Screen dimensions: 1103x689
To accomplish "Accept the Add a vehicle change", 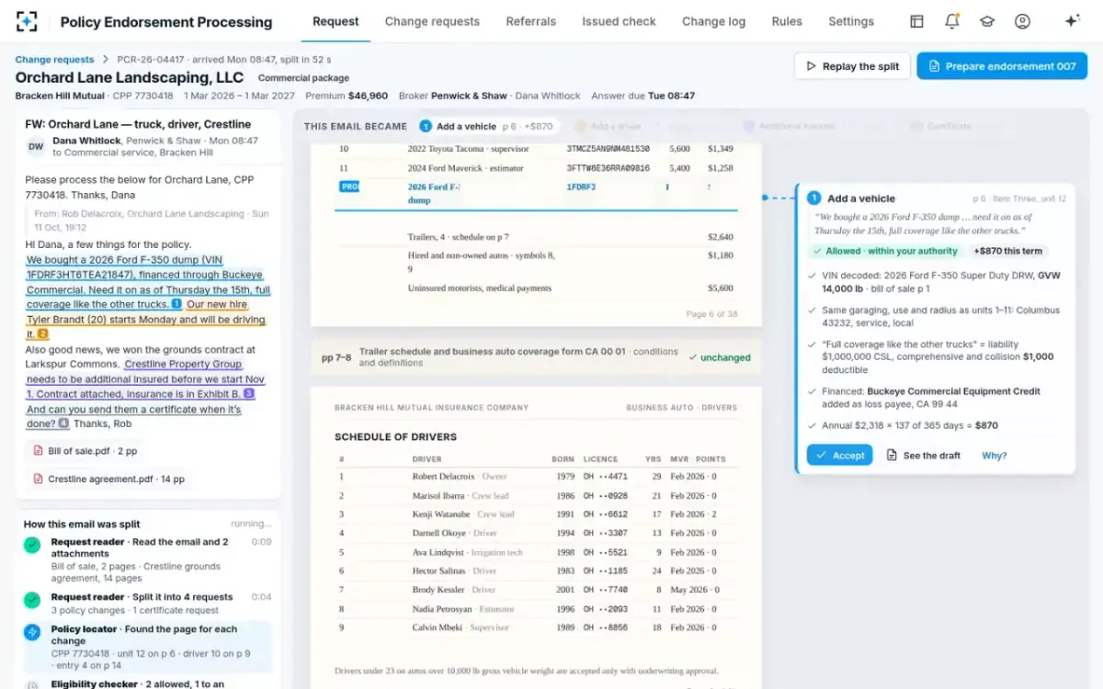I will coord(839,455).
